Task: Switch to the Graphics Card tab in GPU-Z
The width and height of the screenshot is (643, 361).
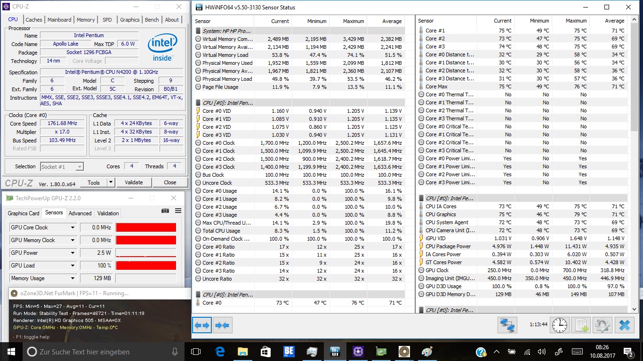Action: 24,213
